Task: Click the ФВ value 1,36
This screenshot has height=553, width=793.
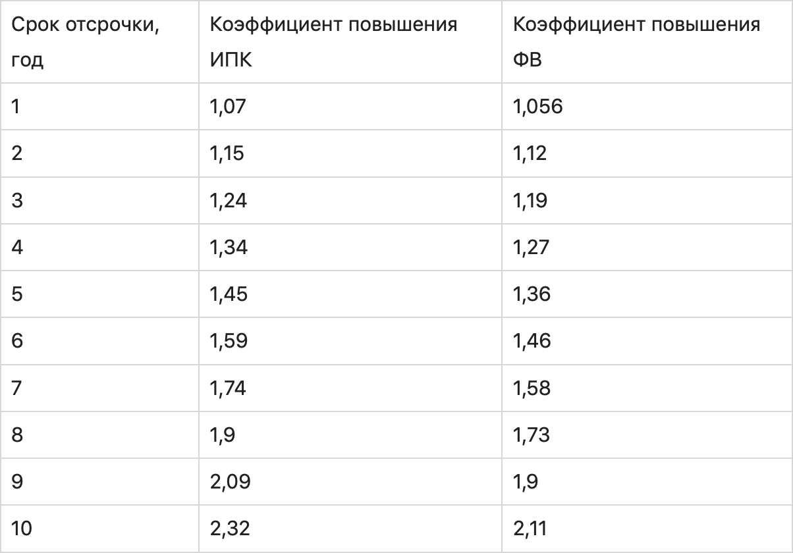Action: tap(532, 294)
